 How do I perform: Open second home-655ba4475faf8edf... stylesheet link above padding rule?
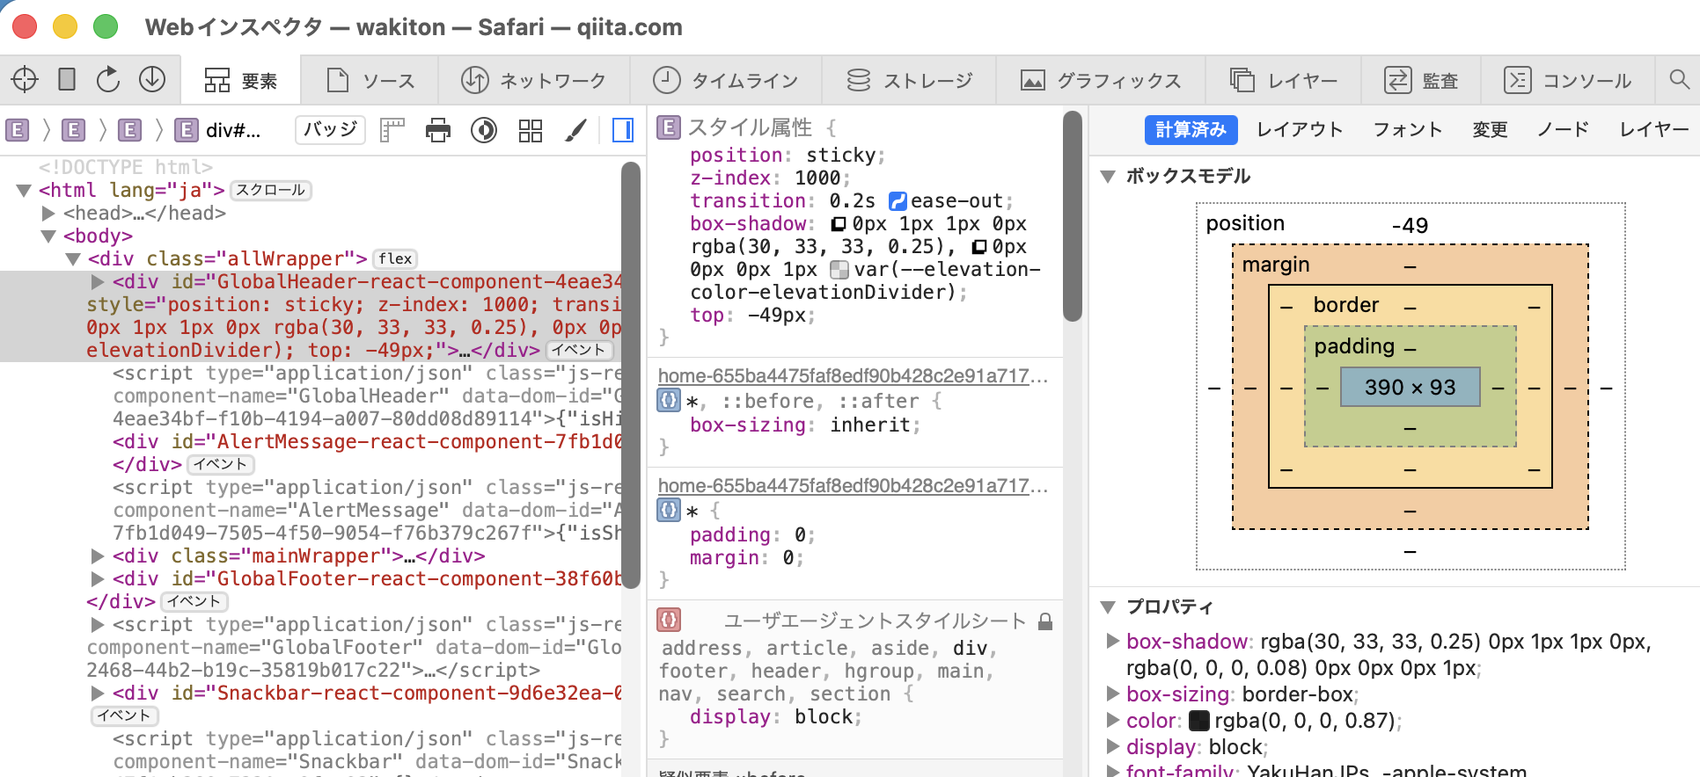pos(853,486)
